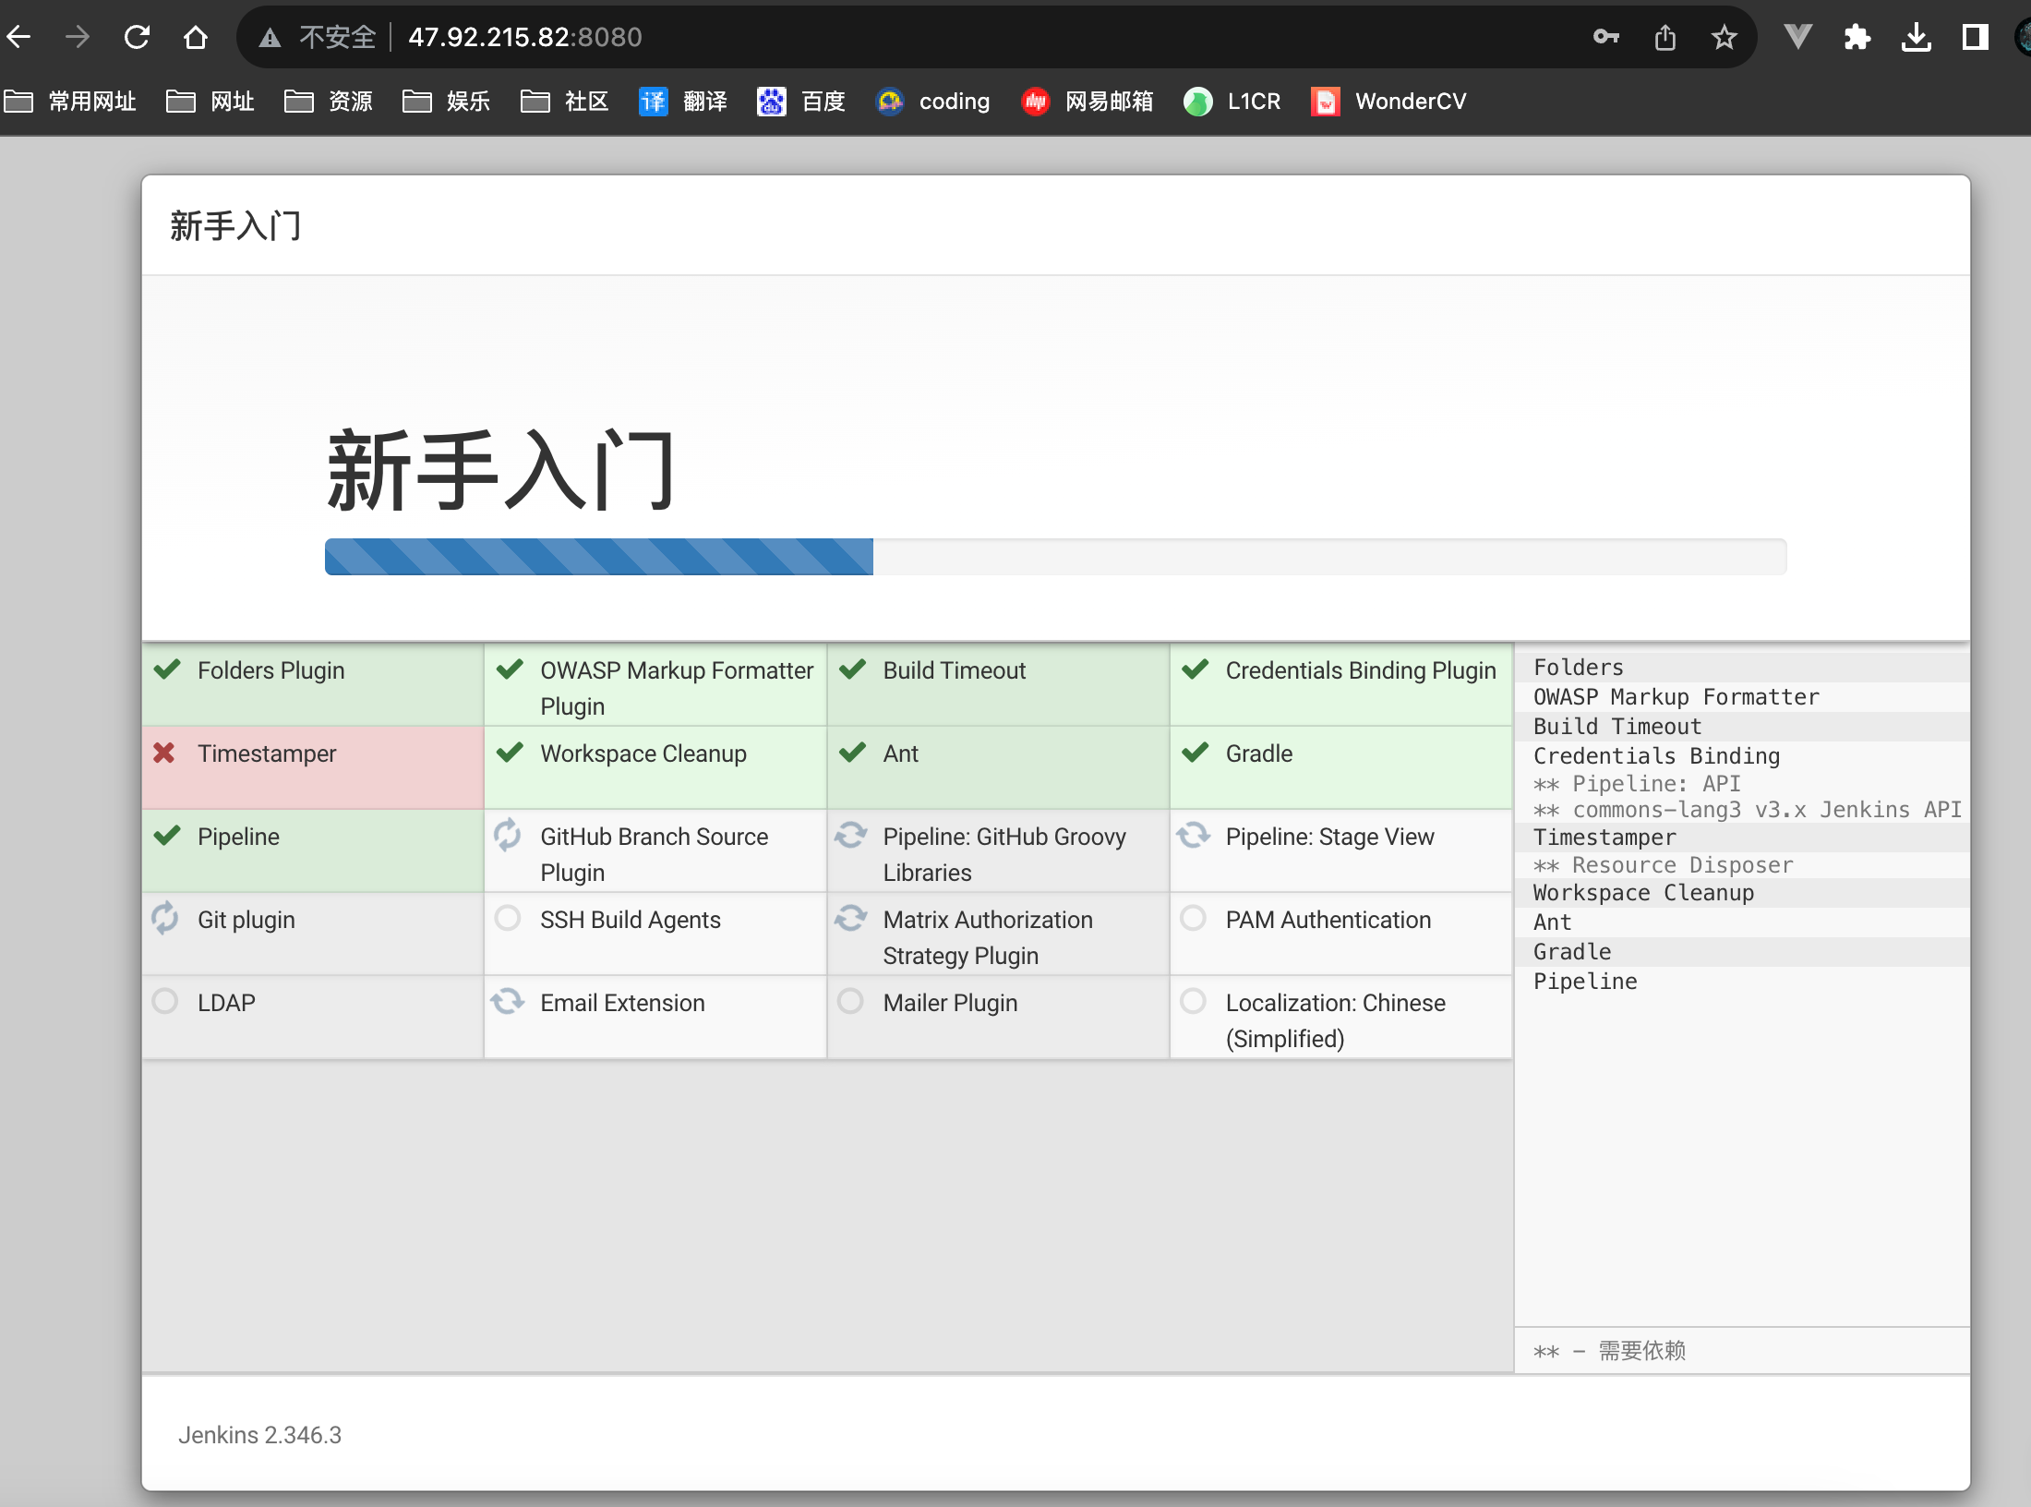Click the share page icon
The width and height of the screenshot is (2031, 1507).
1664,37
